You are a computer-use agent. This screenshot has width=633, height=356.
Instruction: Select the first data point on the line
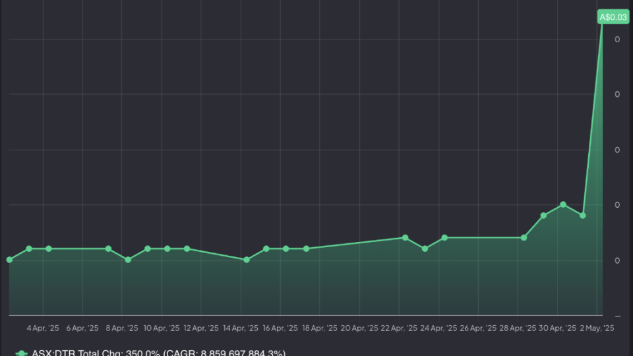pos(9,260)
